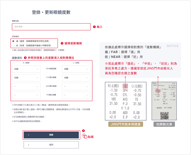
Task: Select the 近 (近用) radio option
Action: [13, 46]
